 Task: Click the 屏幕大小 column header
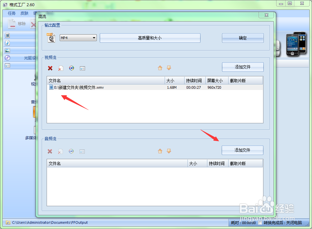(x=217, y=81)
